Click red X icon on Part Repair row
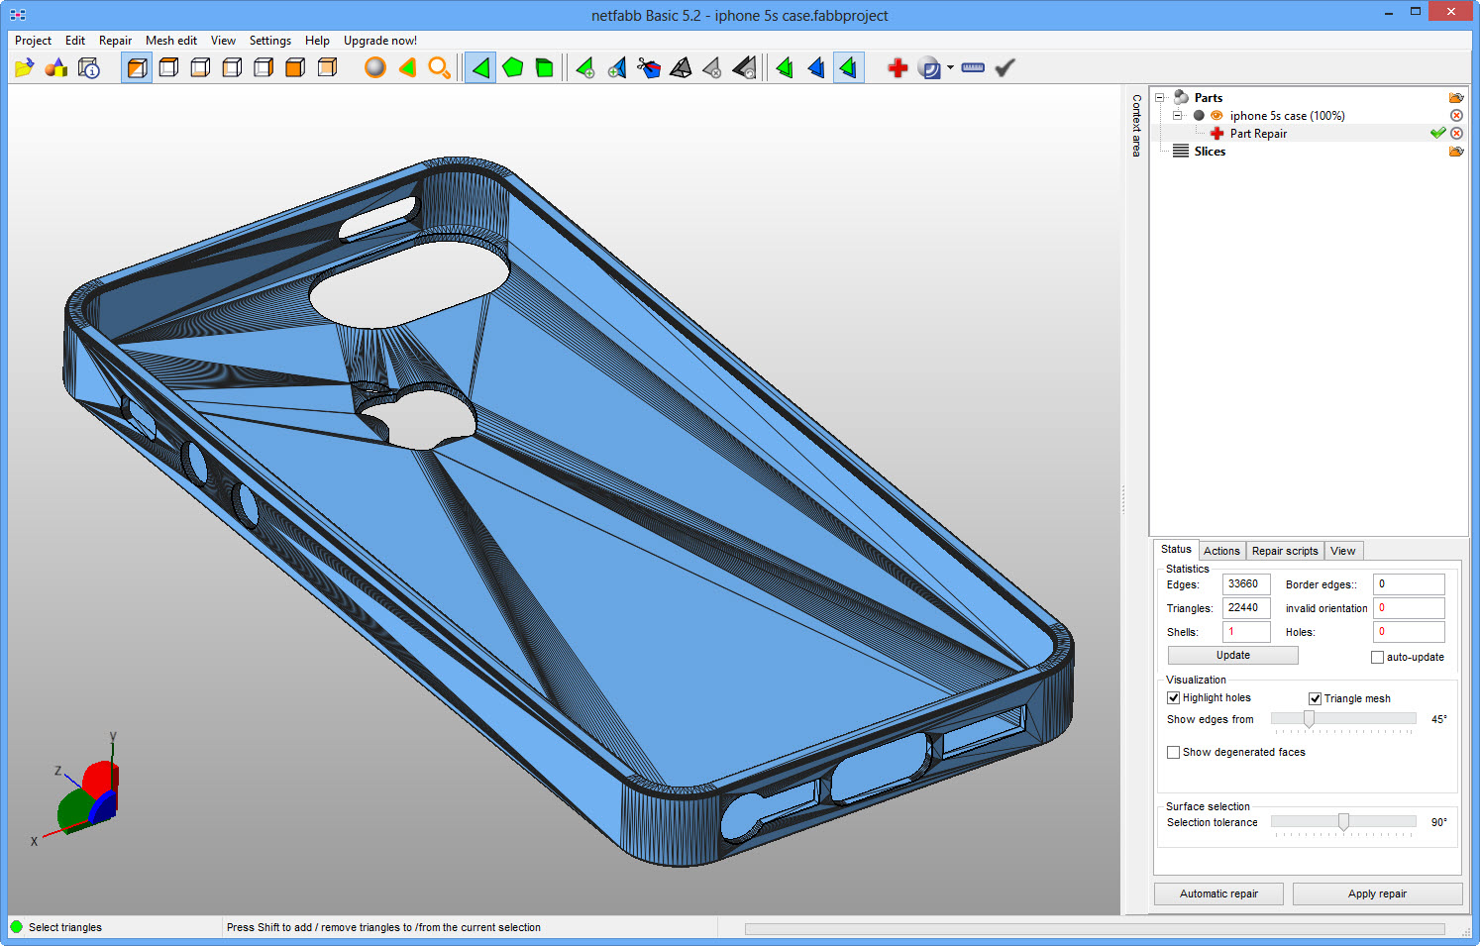 1456,133
